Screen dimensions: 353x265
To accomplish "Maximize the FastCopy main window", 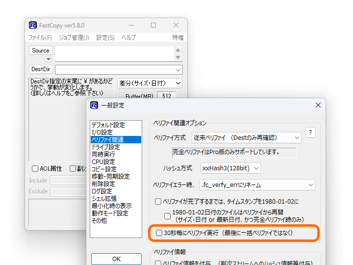I will click(x=153, y=25).
